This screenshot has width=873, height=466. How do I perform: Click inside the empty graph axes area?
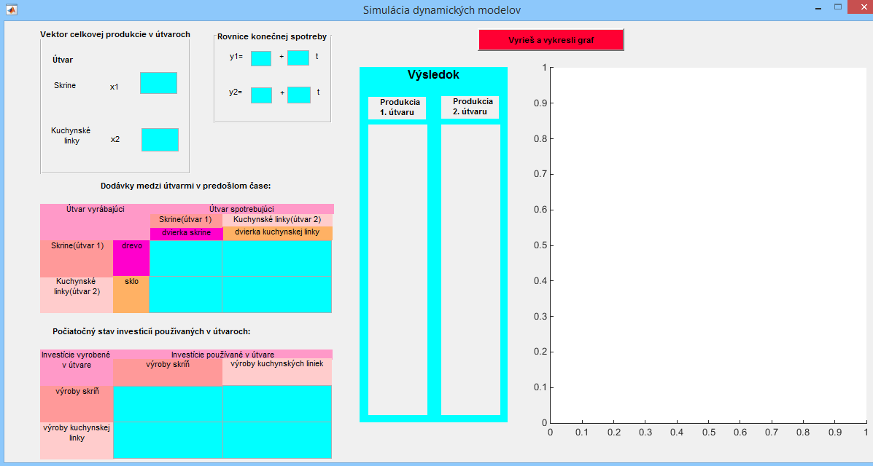click(707, 245)
